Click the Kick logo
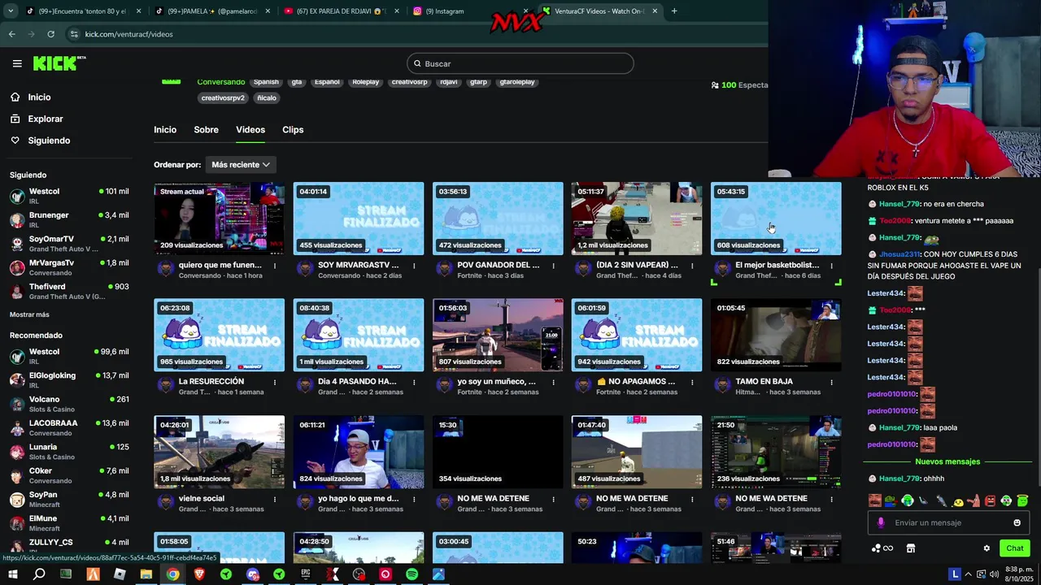1041x585 pixels. click(x=59, y=63)
